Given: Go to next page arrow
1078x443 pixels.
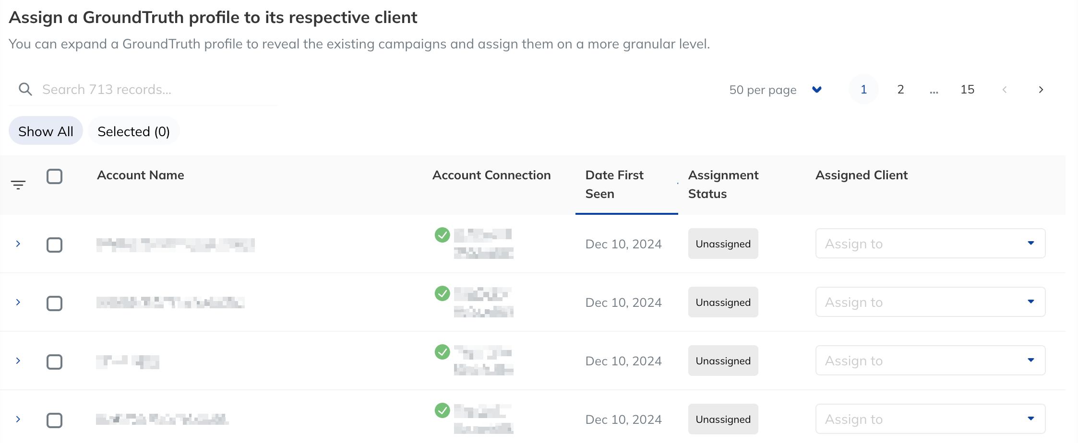Looking at the screenshot, I should [1041, 90].
